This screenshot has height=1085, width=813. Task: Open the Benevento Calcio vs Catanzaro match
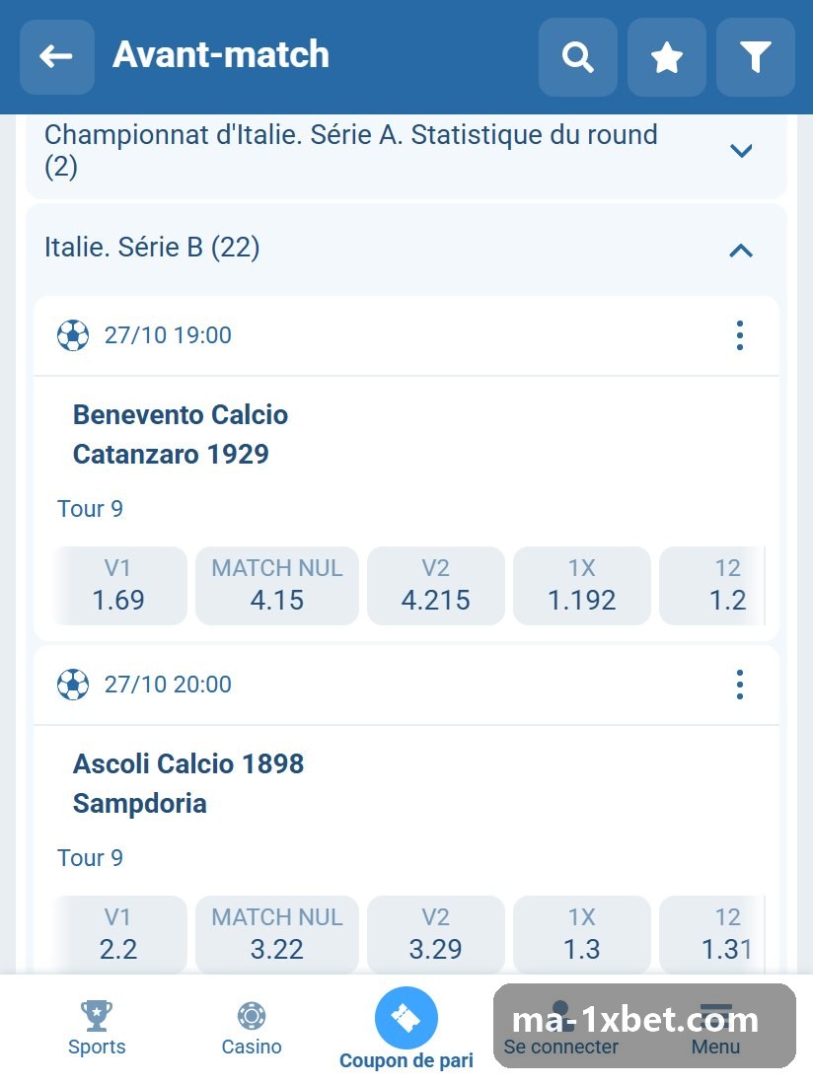pos(181,435)
